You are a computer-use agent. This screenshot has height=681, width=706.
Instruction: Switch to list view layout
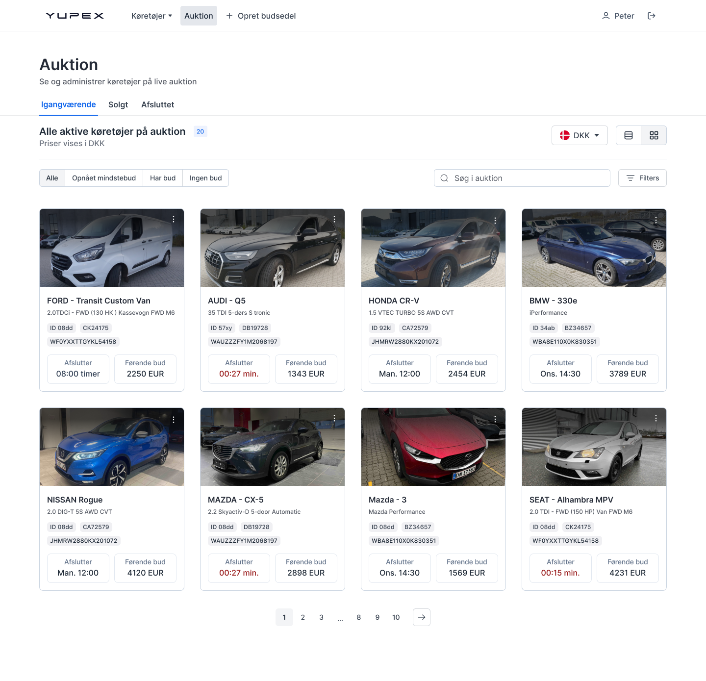pyautogui.click(x=629, y=135)
